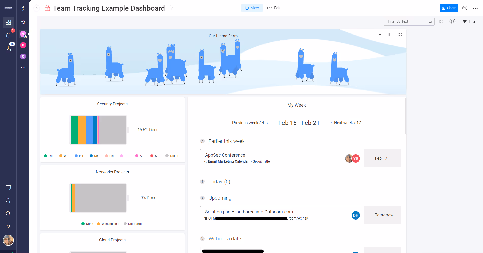Open the quick actions lightning bolt
Viewport: 483px width, 253px height.
click(23, 8)
